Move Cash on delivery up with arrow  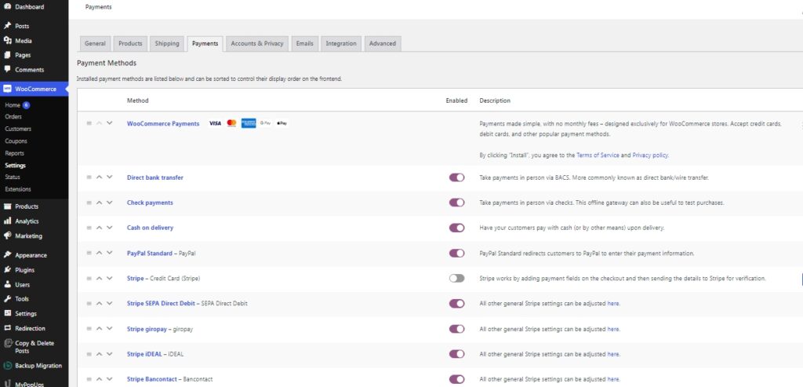coord(100,228)
